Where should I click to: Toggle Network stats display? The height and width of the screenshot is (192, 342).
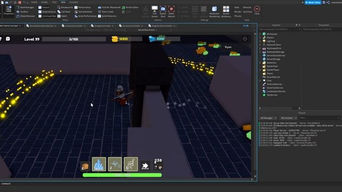click(x=247, y=7)
